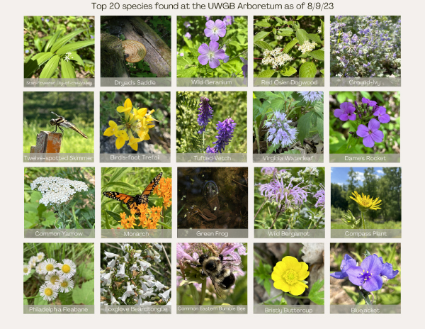
Task: Click the Philadelphia Fleabane thumbnail
Action: click(59, 278)
